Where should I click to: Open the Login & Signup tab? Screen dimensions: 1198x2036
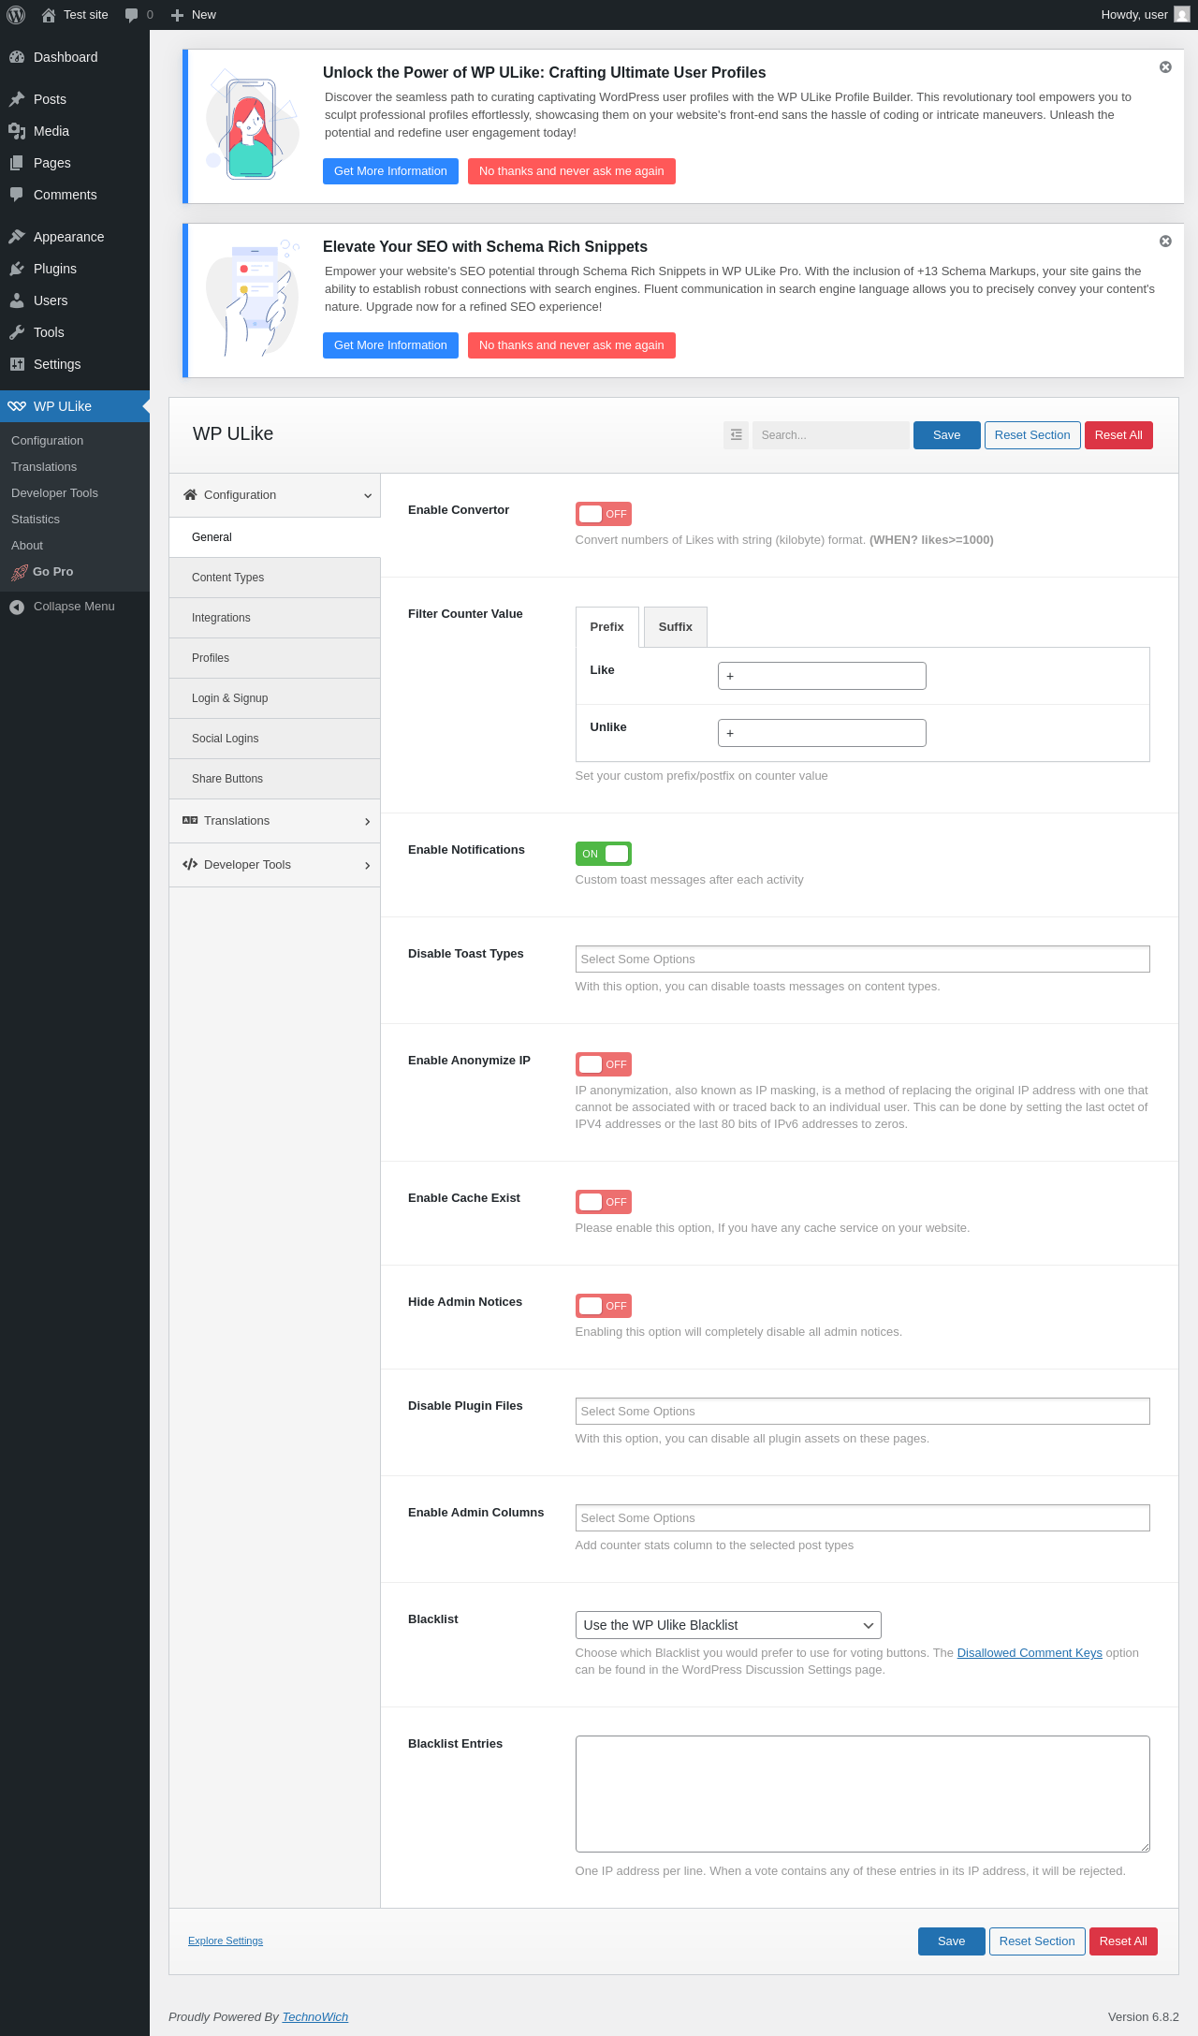(x=274, y=698)
